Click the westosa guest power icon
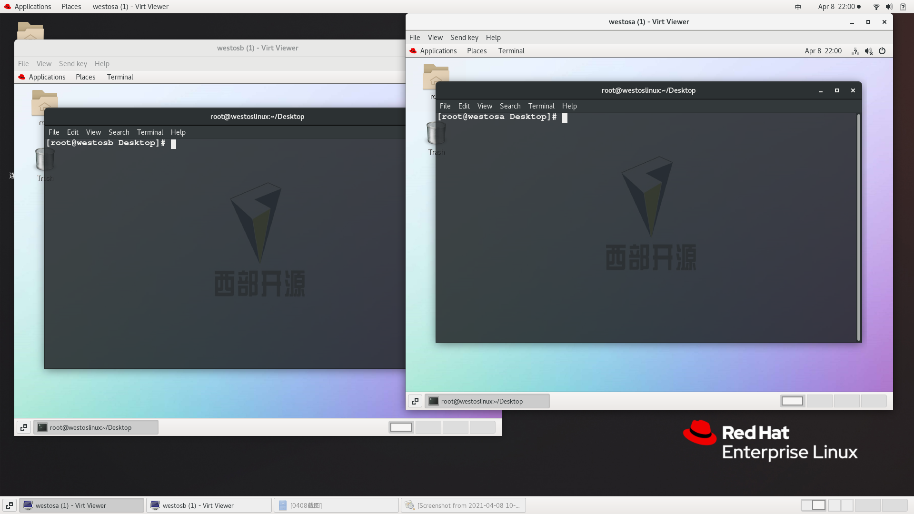This screenshot has height=514, width=914. point(882,51)
